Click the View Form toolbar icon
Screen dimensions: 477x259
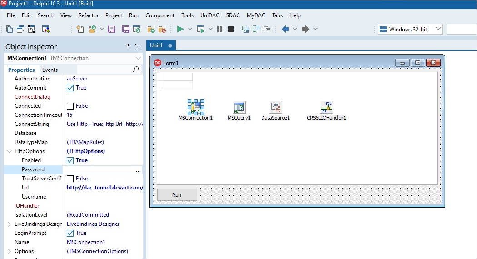20,29
